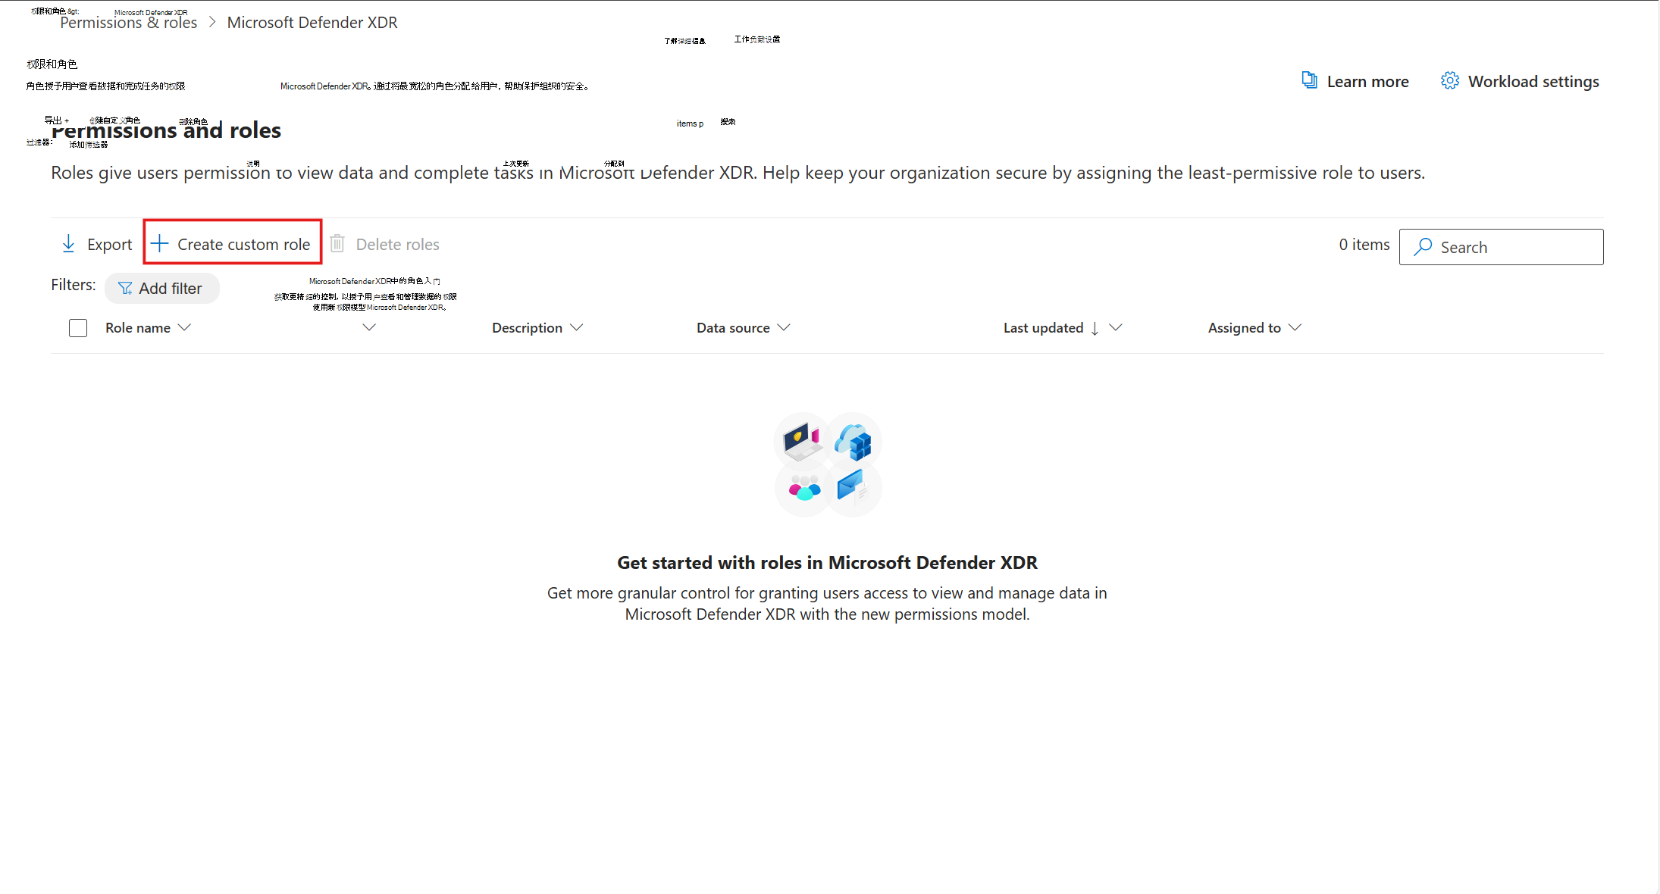Expand the Last updated column chevron

[x=1116, y=327]
